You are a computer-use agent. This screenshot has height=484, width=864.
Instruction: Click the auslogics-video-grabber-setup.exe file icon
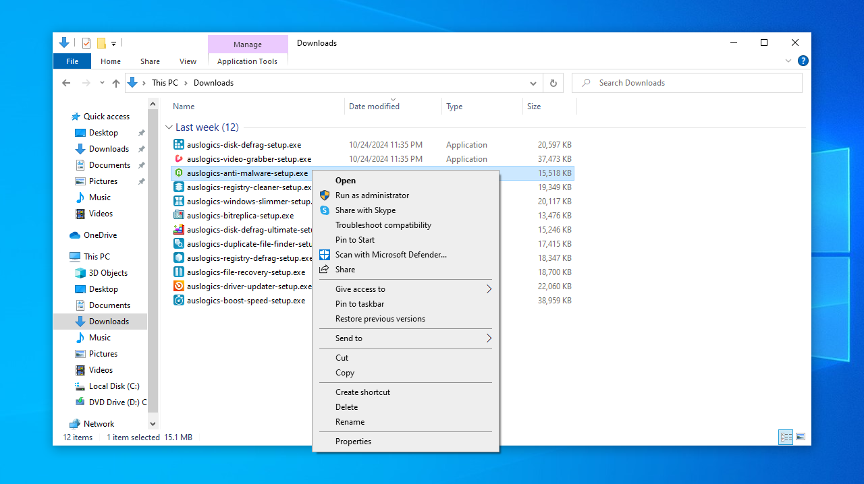[x=179, y=159]
